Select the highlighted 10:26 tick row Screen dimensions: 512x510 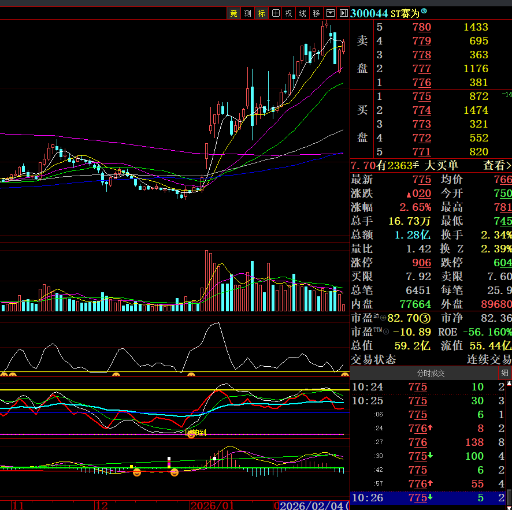pyautogui.click(x=428, y=498)
